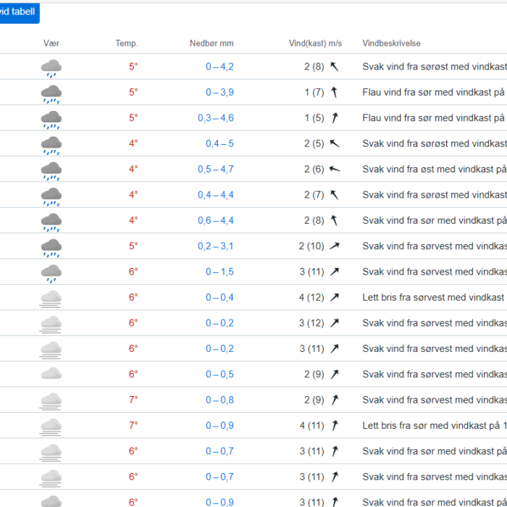Image resolution: width=507 pixels, height=507 pixels.
Task: Click precipitation value 0,5–4,7
Action: (x=216, y=169)
